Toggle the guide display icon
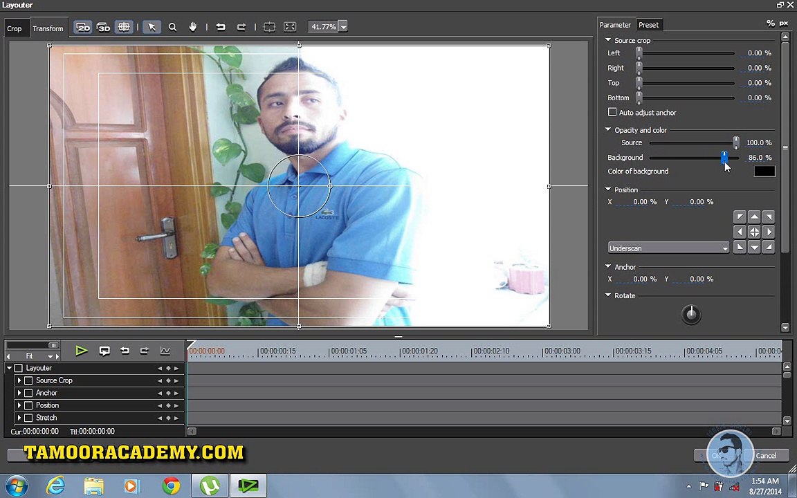The image size is (797, 498). (124, 27)
